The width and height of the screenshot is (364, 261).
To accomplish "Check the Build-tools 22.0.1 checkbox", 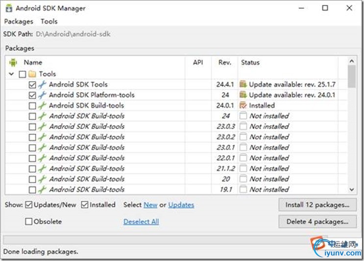I will pos(32,158).
